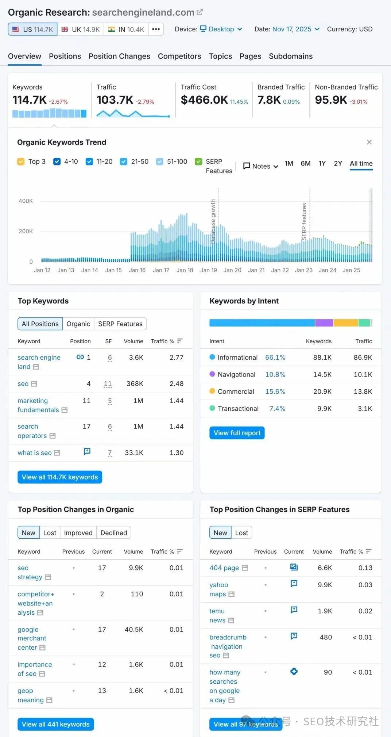The width and height of the screenshot is (391, 737).
Task: Open external link icon beside searchengineland.com
Action: (x=200, y=12)
